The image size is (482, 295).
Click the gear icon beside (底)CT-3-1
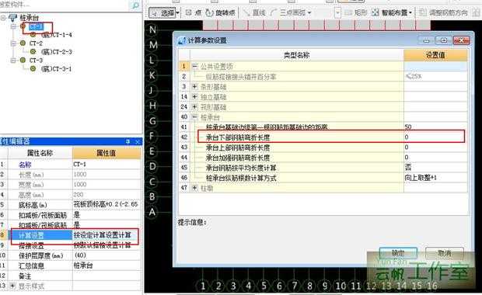coord(33,68)
